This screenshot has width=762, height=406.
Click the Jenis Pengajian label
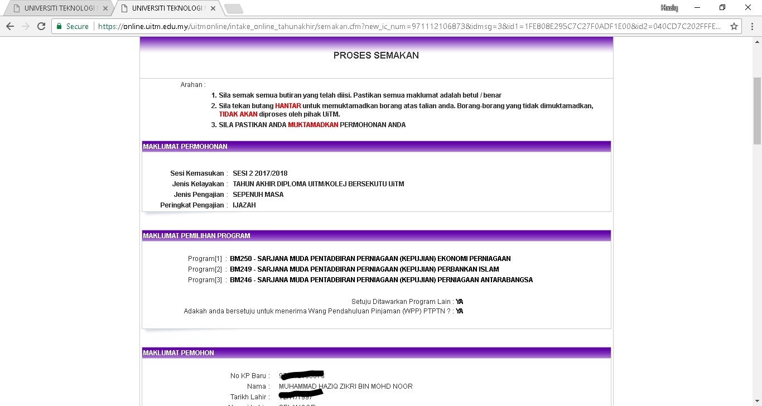199,195
